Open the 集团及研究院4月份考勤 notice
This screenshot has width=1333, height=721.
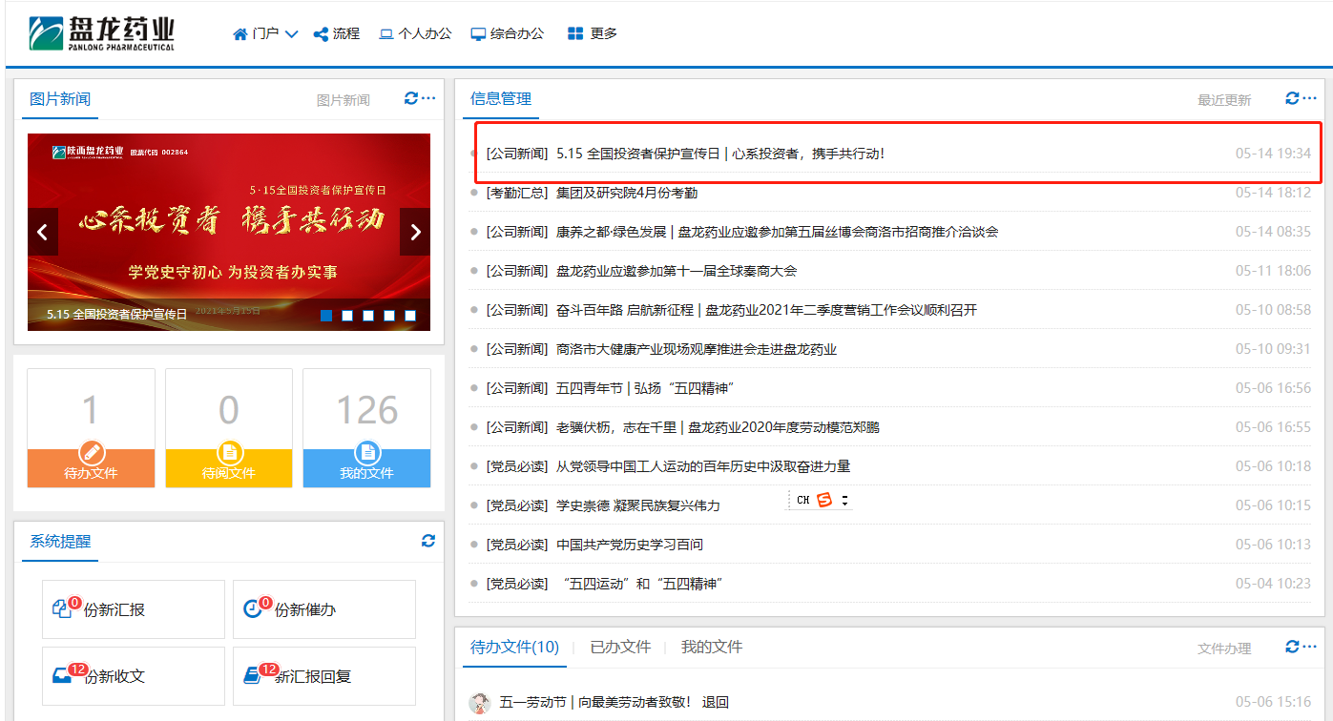[x=627, y=193]
